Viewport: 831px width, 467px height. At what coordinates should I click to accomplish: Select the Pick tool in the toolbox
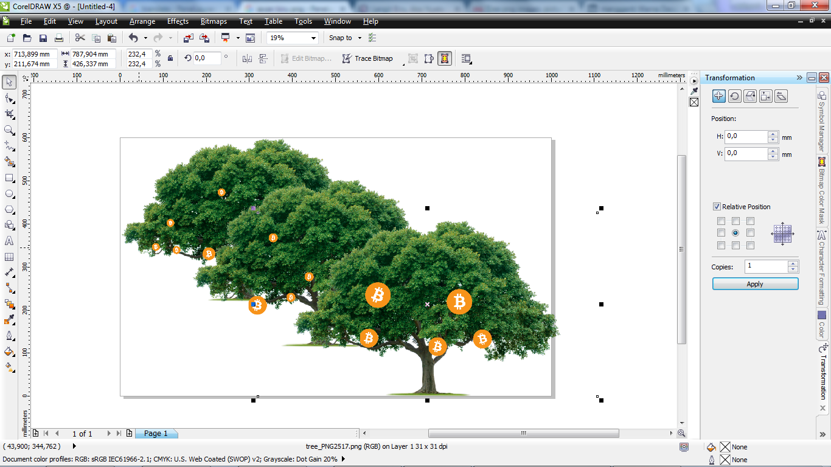click(9, 82)
